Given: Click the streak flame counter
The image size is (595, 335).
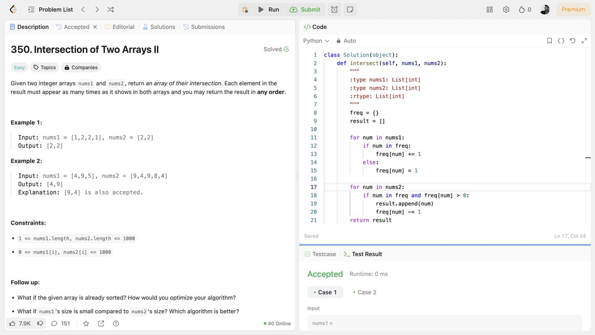Looking at the screenshot, I should click(525, 9).
